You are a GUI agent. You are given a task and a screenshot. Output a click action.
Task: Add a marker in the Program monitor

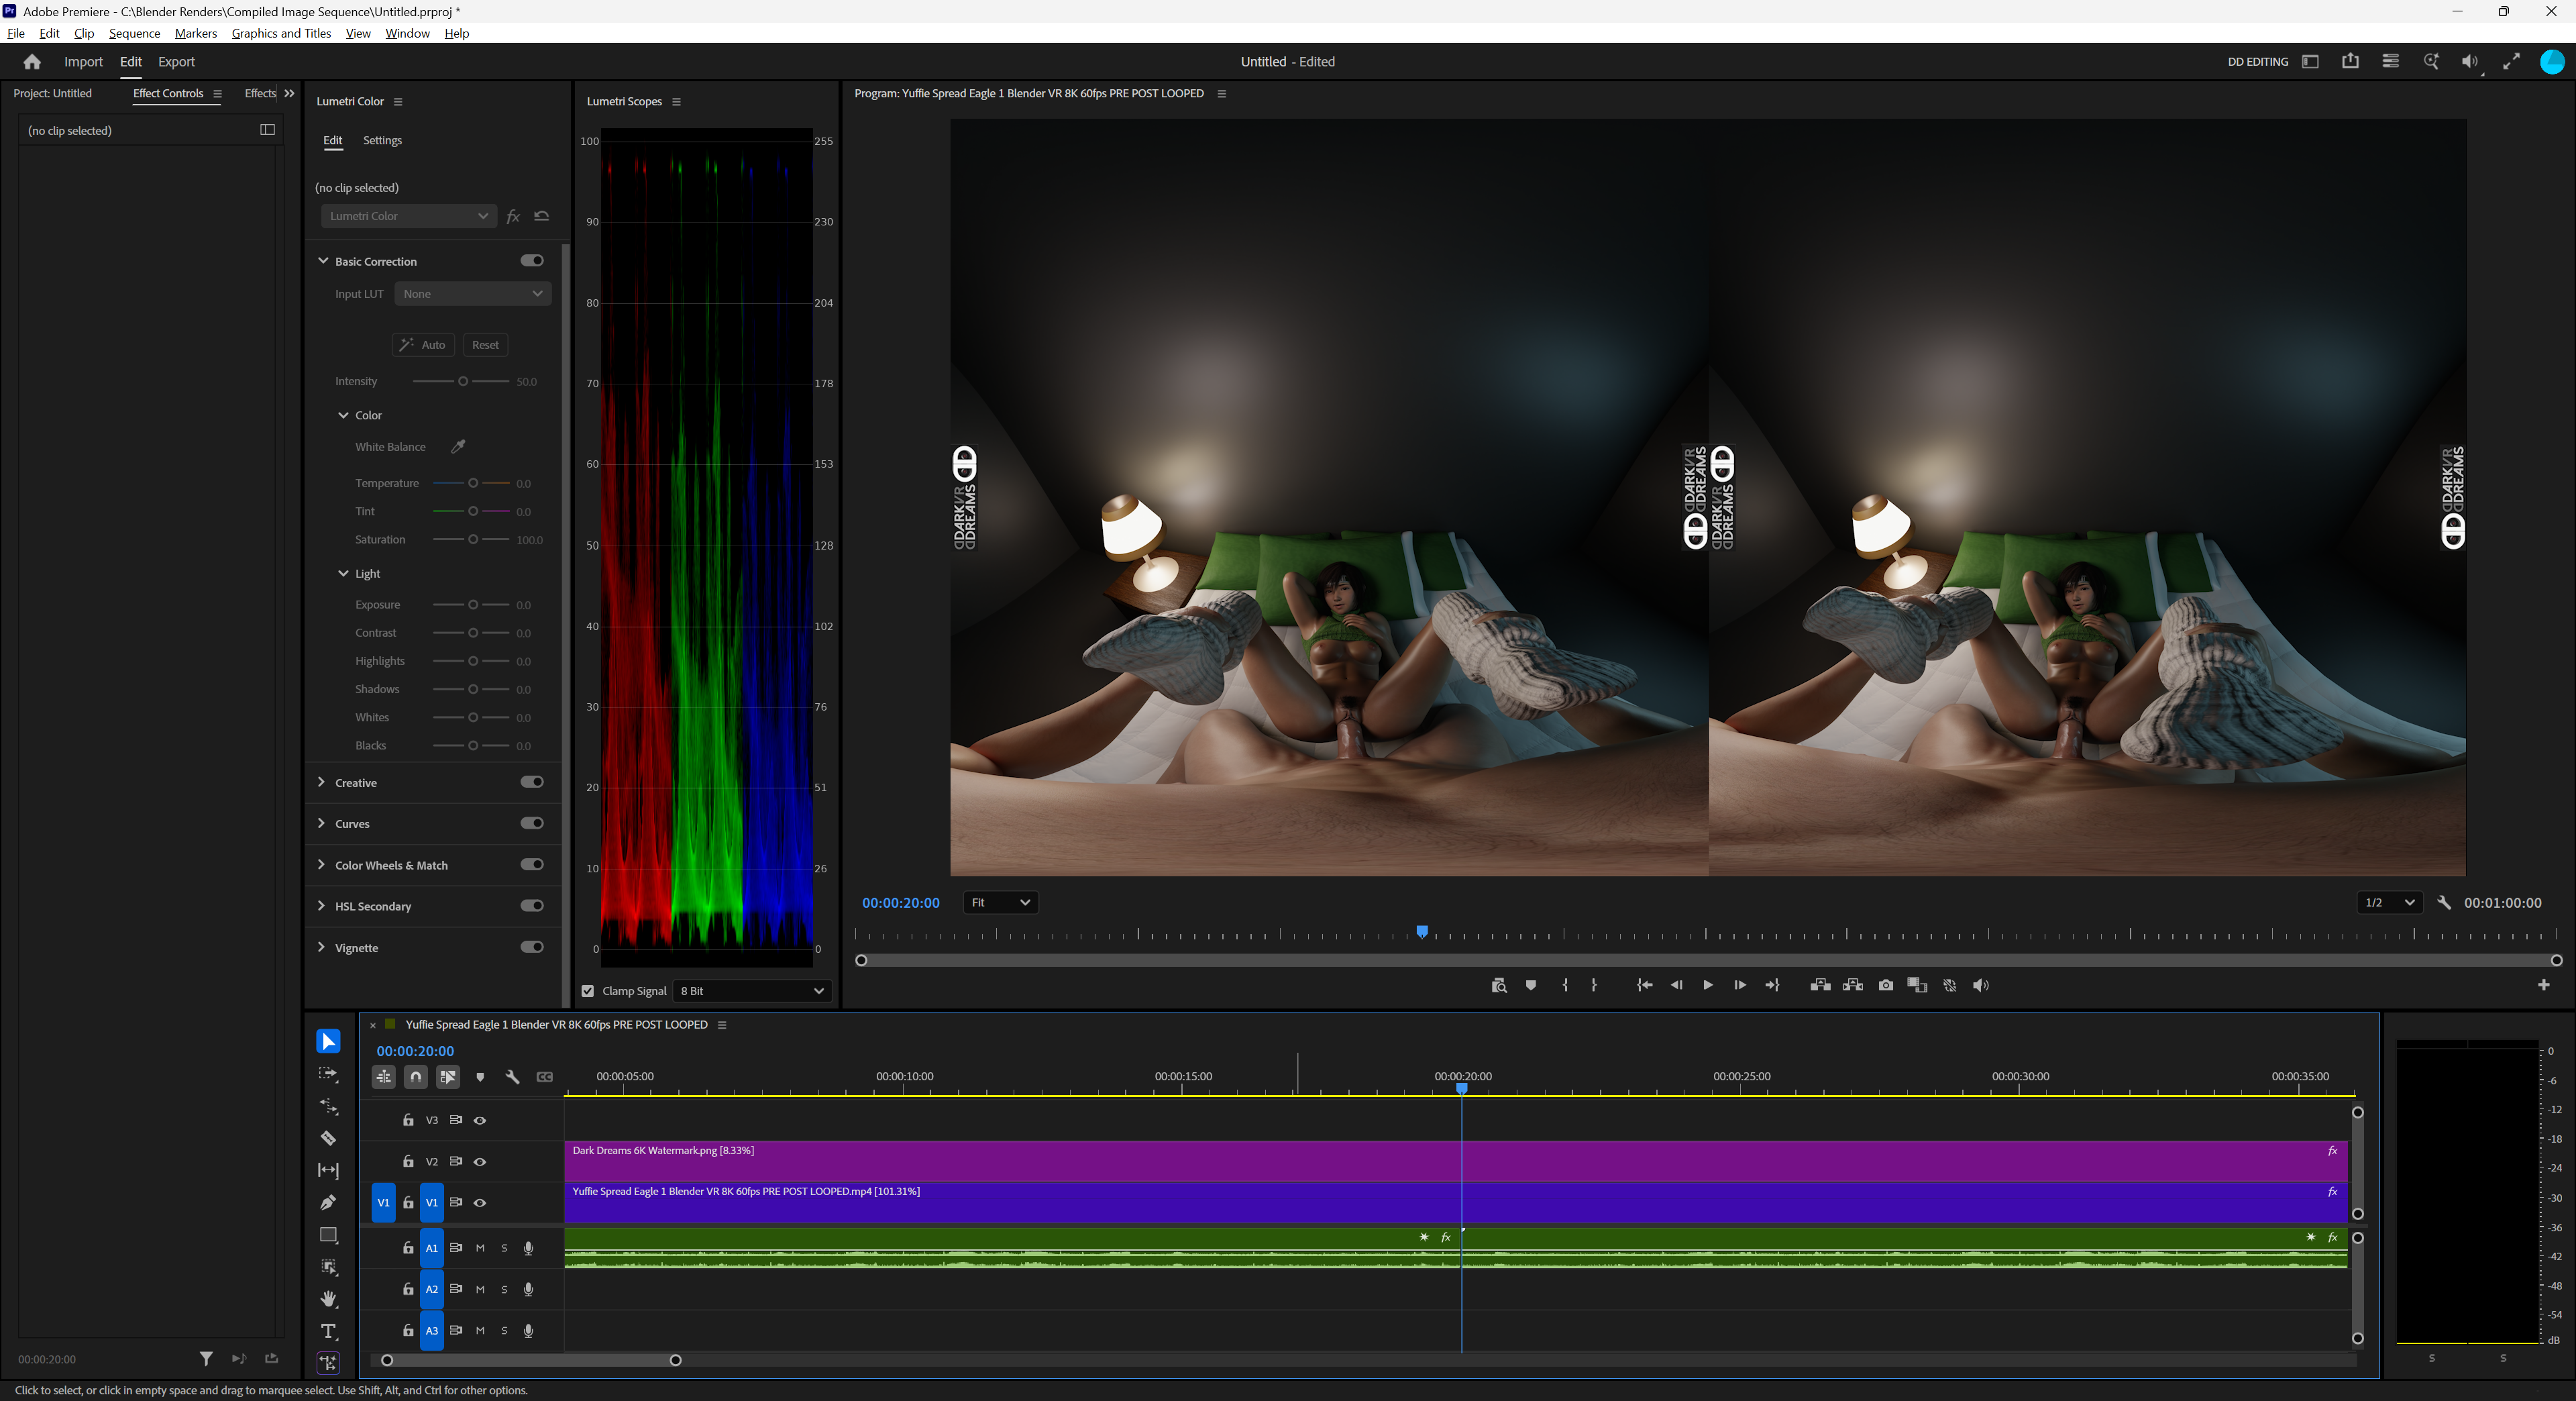pos(1531,985)
